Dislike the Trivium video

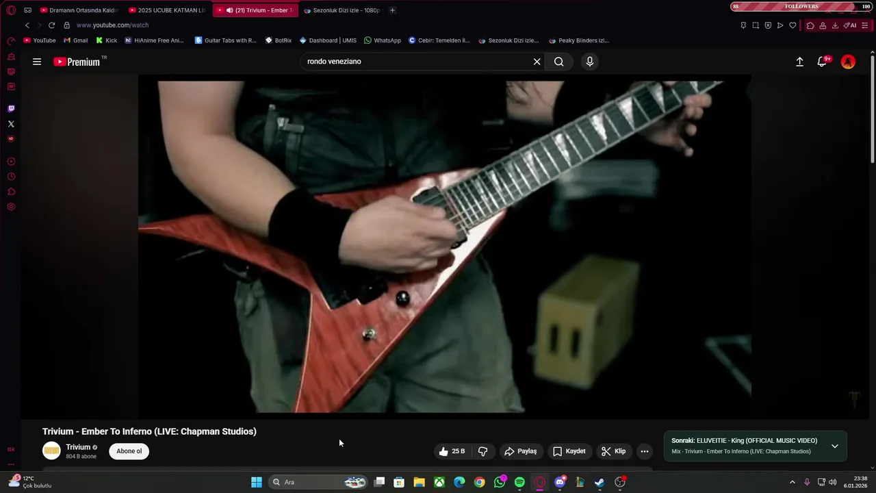[x=483, y=451]
